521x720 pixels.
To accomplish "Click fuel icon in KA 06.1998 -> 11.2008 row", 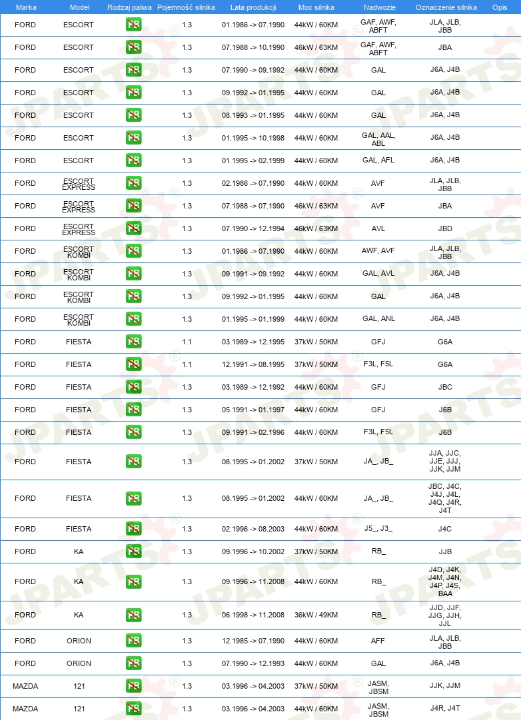I will (134, 615).
